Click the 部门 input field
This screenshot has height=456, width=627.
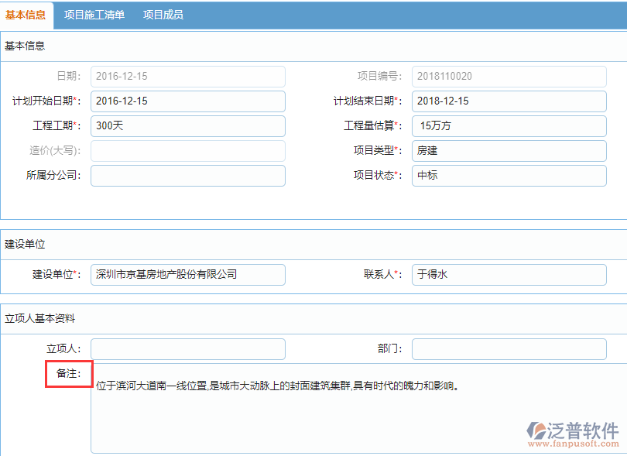click(x=509, y=348)
